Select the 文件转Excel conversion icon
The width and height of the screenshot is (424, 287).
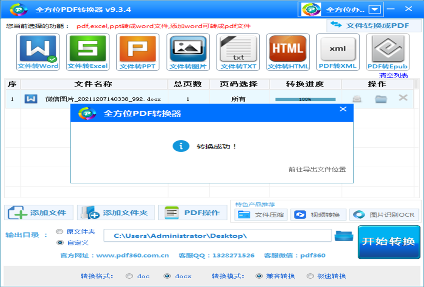tap(88, 52)
